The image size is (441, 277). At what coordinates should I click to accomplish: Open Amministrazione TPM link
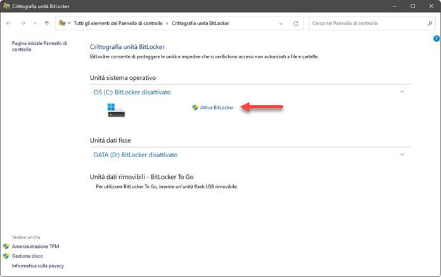(35, 247)
